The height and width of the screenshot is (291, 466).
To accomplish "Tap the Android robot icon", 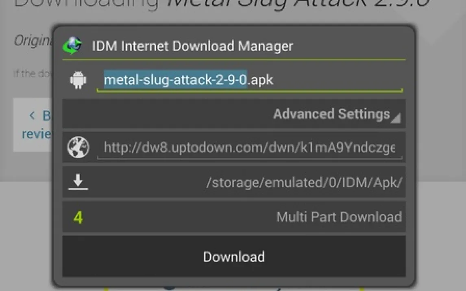I will (78, 80).
